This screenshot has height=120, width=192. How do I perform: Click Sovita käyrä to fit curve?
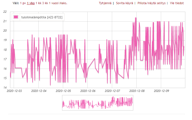coord(125,3)
